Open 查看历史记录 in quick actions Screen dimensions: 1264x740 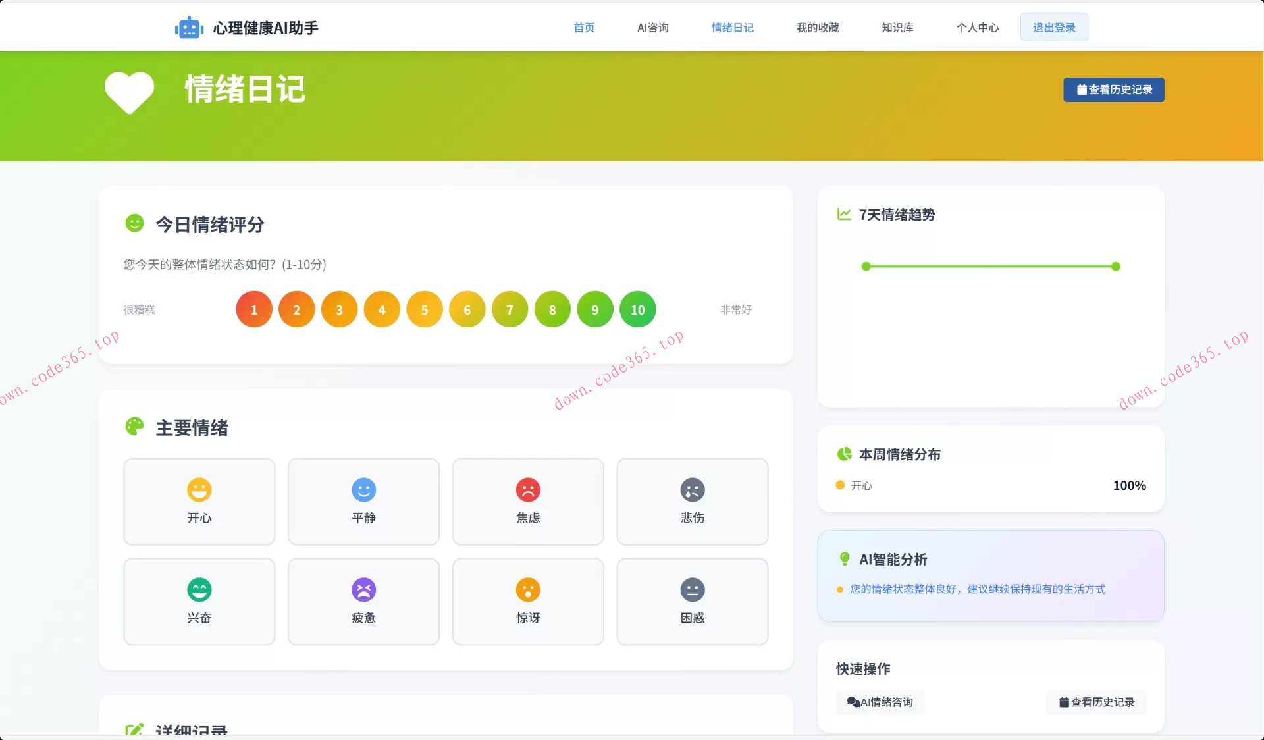pos(1096,702)
